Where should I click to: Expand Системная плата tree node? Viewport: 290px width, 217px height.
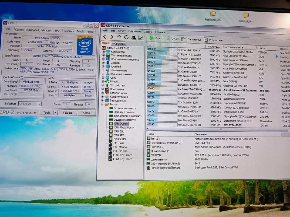click(104, 55)
